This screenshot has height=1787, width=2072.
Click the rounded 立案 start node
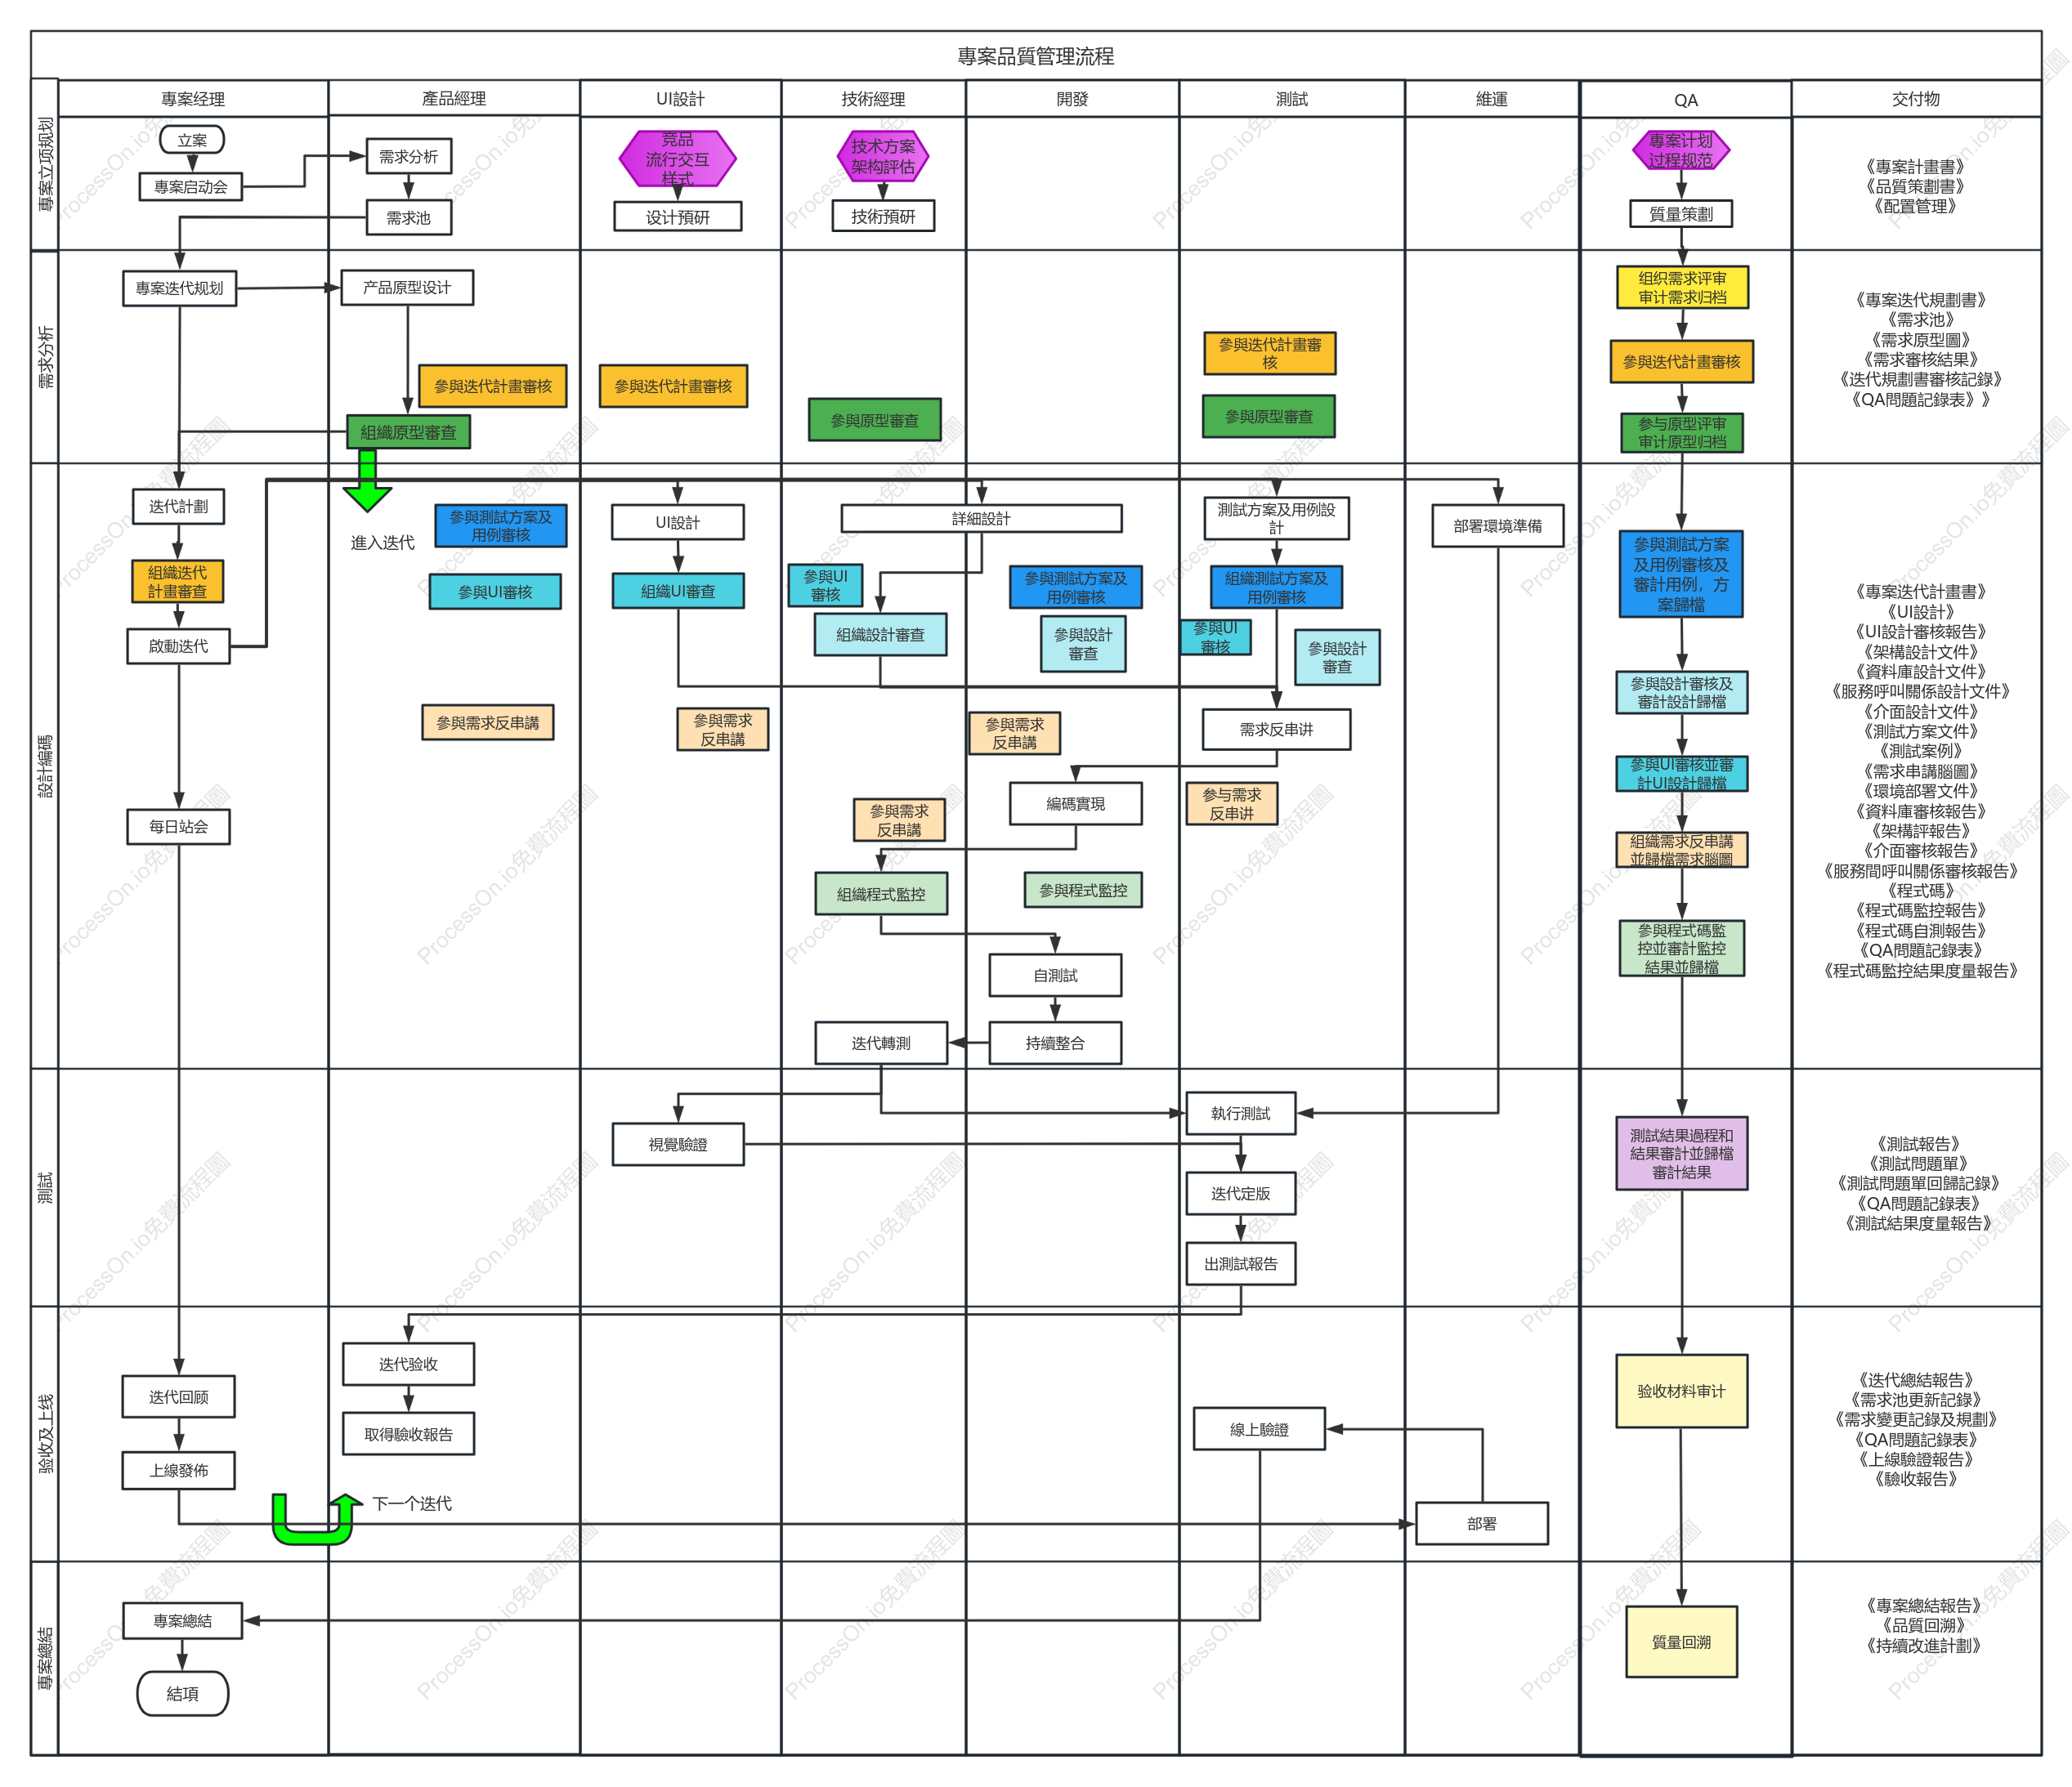(192, 140)
